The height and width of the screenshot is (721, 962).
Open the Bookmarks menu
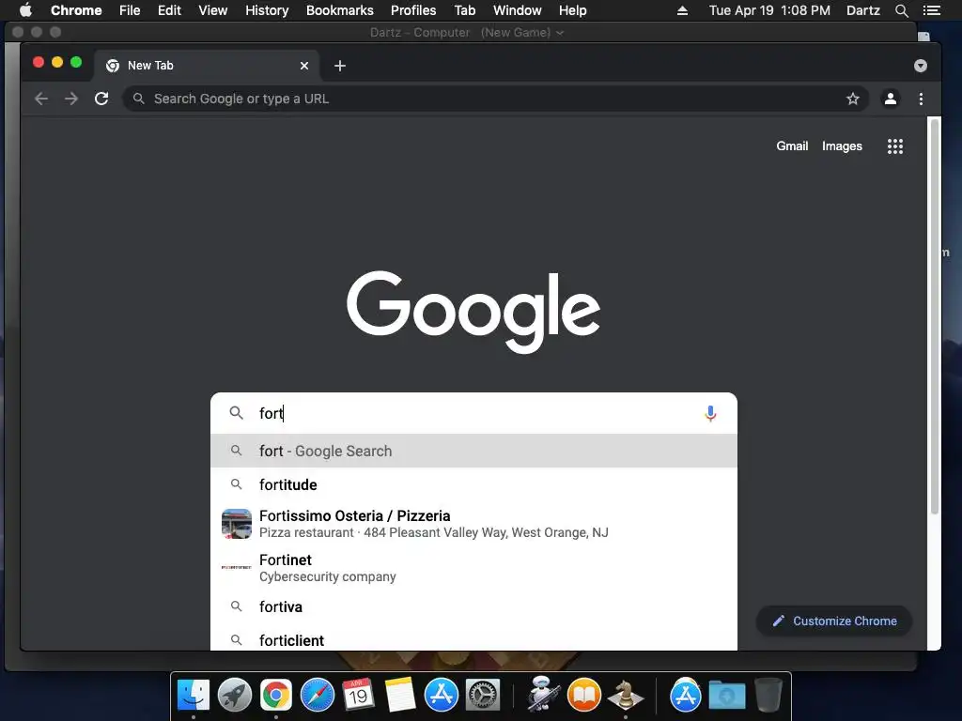(340, 10)
